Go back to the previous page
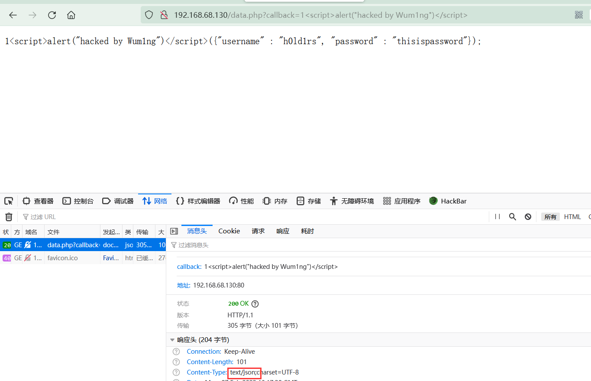This screenshot has width=591, height=381. pyautogui.click(x=13, y=15)
